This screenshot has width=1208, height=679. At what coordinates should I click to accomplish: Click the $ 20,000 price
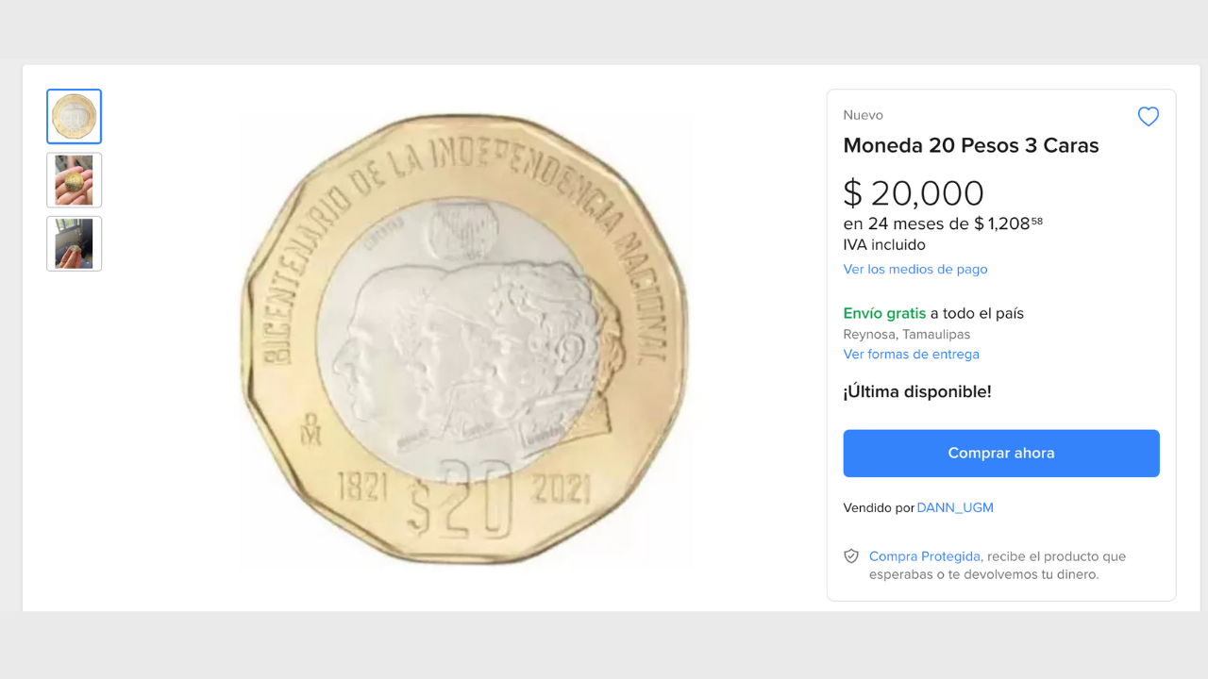click(913, 193)
